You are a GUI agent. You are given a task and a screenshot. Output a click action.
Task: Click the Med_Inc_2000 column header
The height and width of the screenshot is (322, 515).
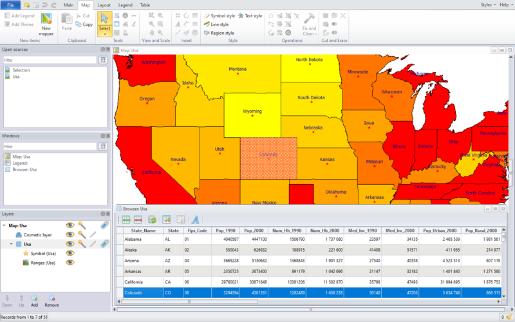pos(400,231)
